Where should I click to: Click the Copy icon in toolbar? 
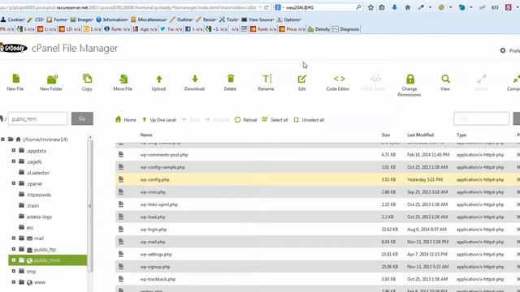[87, 79]
